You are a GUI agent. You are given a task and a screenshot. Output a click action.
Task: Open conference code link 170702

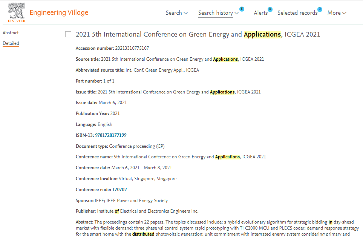coord(119,190)
